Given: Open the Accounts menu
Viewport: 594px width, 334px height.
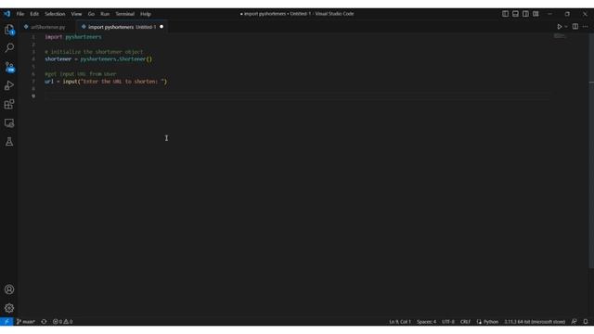Looking at the screenshot, I should (9, 289).
